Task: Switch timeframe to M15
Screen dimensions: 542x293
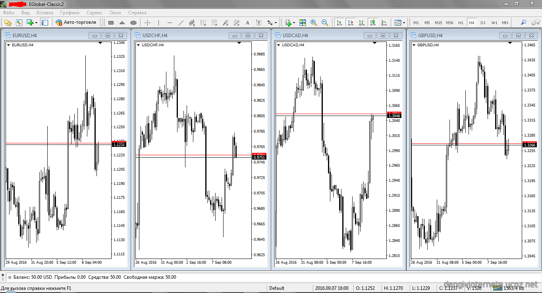Action: click(438, 23)
